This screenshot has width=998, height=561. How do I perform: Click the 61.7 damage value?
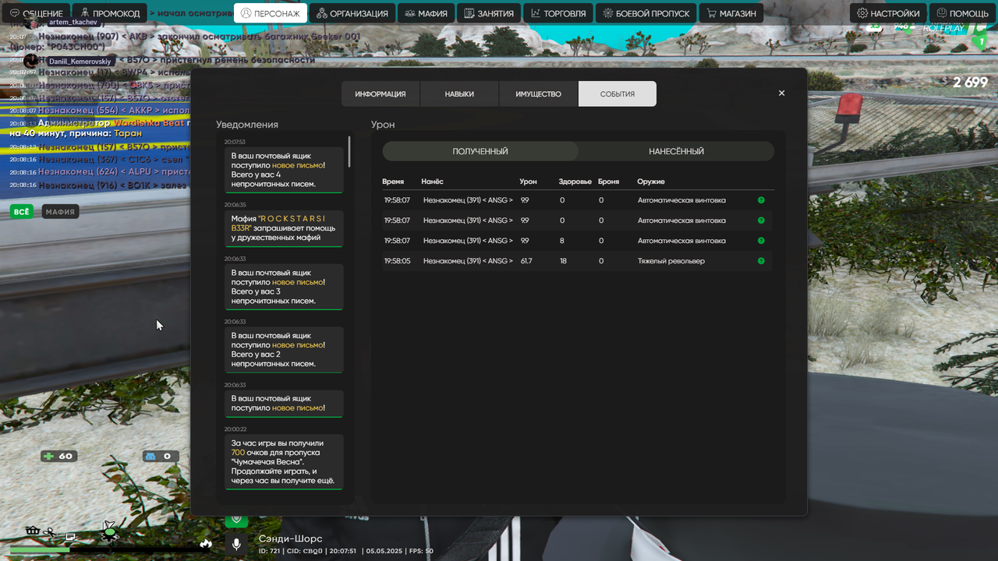point(526,261)
